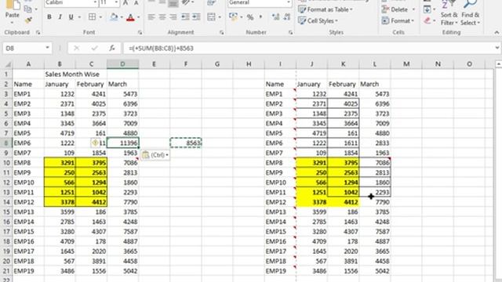Open Cell Styles gallery
The width and height of the screenshot is (502, 282).
pos(318,21)
